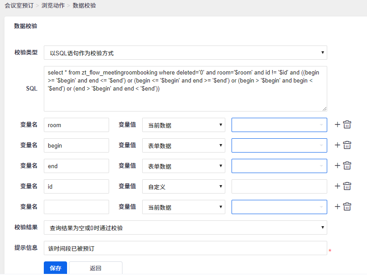Go to 会议室预订 breadcrumb link

(x=19, y=6)
